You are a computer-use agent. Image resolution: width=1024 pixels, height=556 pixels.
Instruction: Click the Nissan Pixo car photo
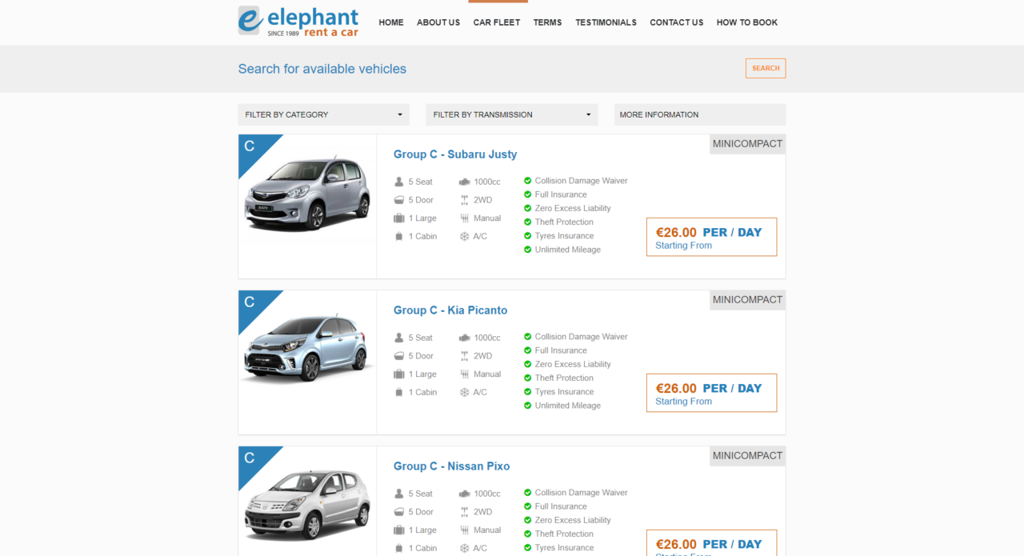pos(308,505)
